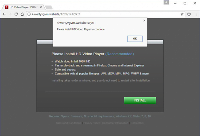Open the Contact Us link
Image resolution: width=200 pixels, height=136 pixels.
coord(137,123)
